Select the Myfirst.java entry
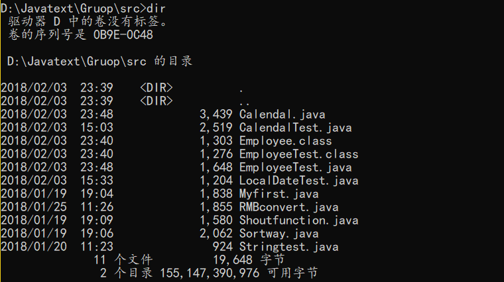This screenshot has width=504, height=282. pos(279,194)
